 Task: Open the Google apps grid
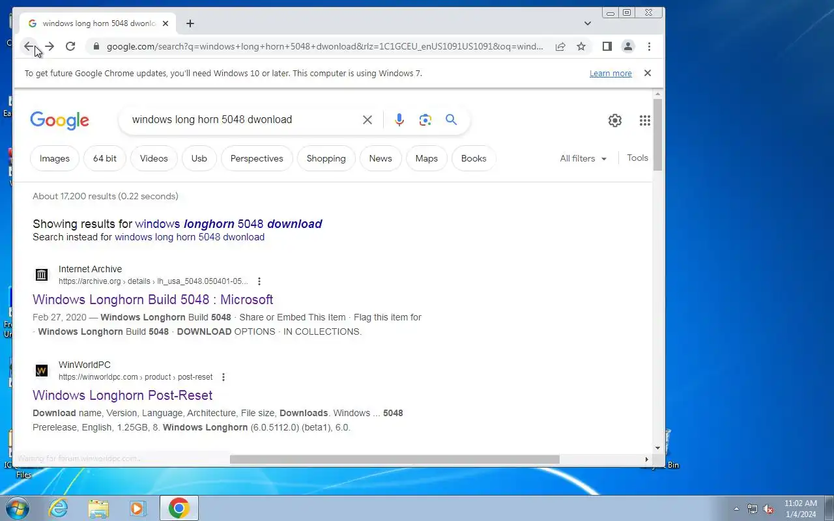645,120
